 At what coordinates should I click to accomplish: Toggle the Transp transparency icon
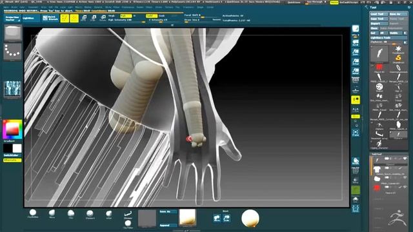click(356, 180)
